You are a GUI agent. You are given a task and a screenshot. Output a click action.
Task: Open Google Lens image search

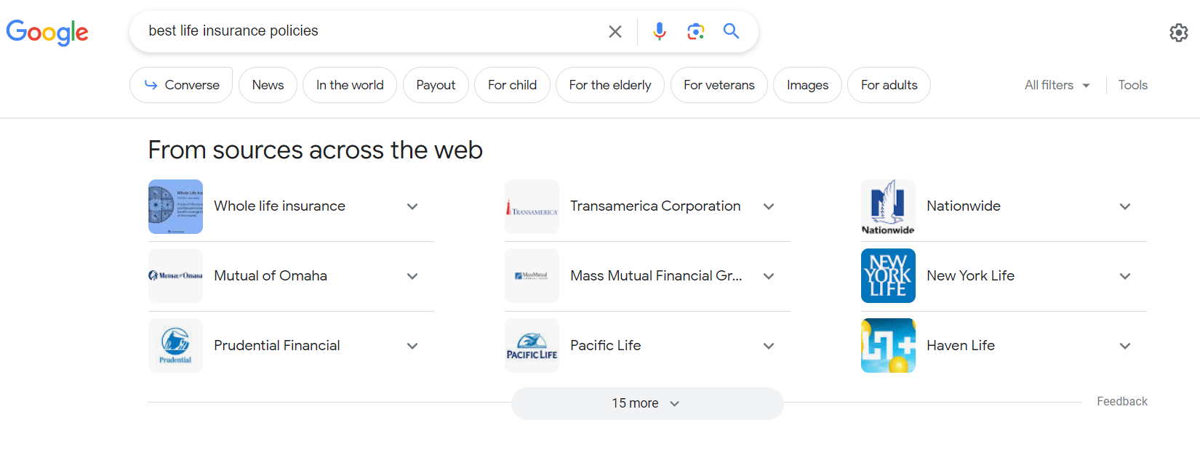pos(696,31)
